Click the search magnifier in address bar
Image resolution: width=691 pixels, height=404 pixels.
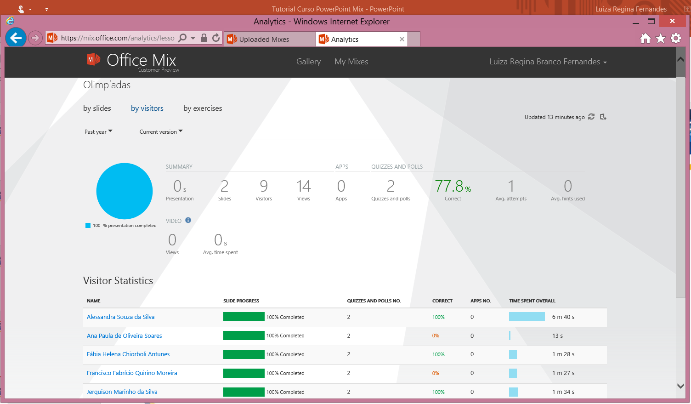[182, 38]
